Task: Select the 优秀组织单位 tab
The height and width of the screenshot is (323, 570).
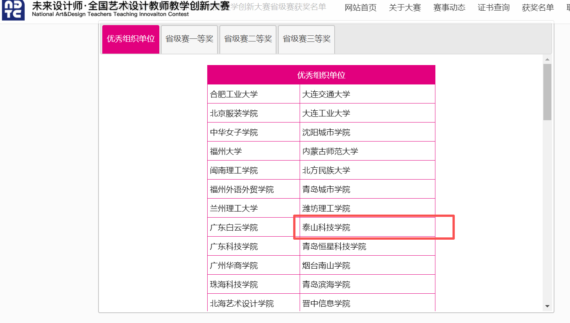Action: [131, 39]
